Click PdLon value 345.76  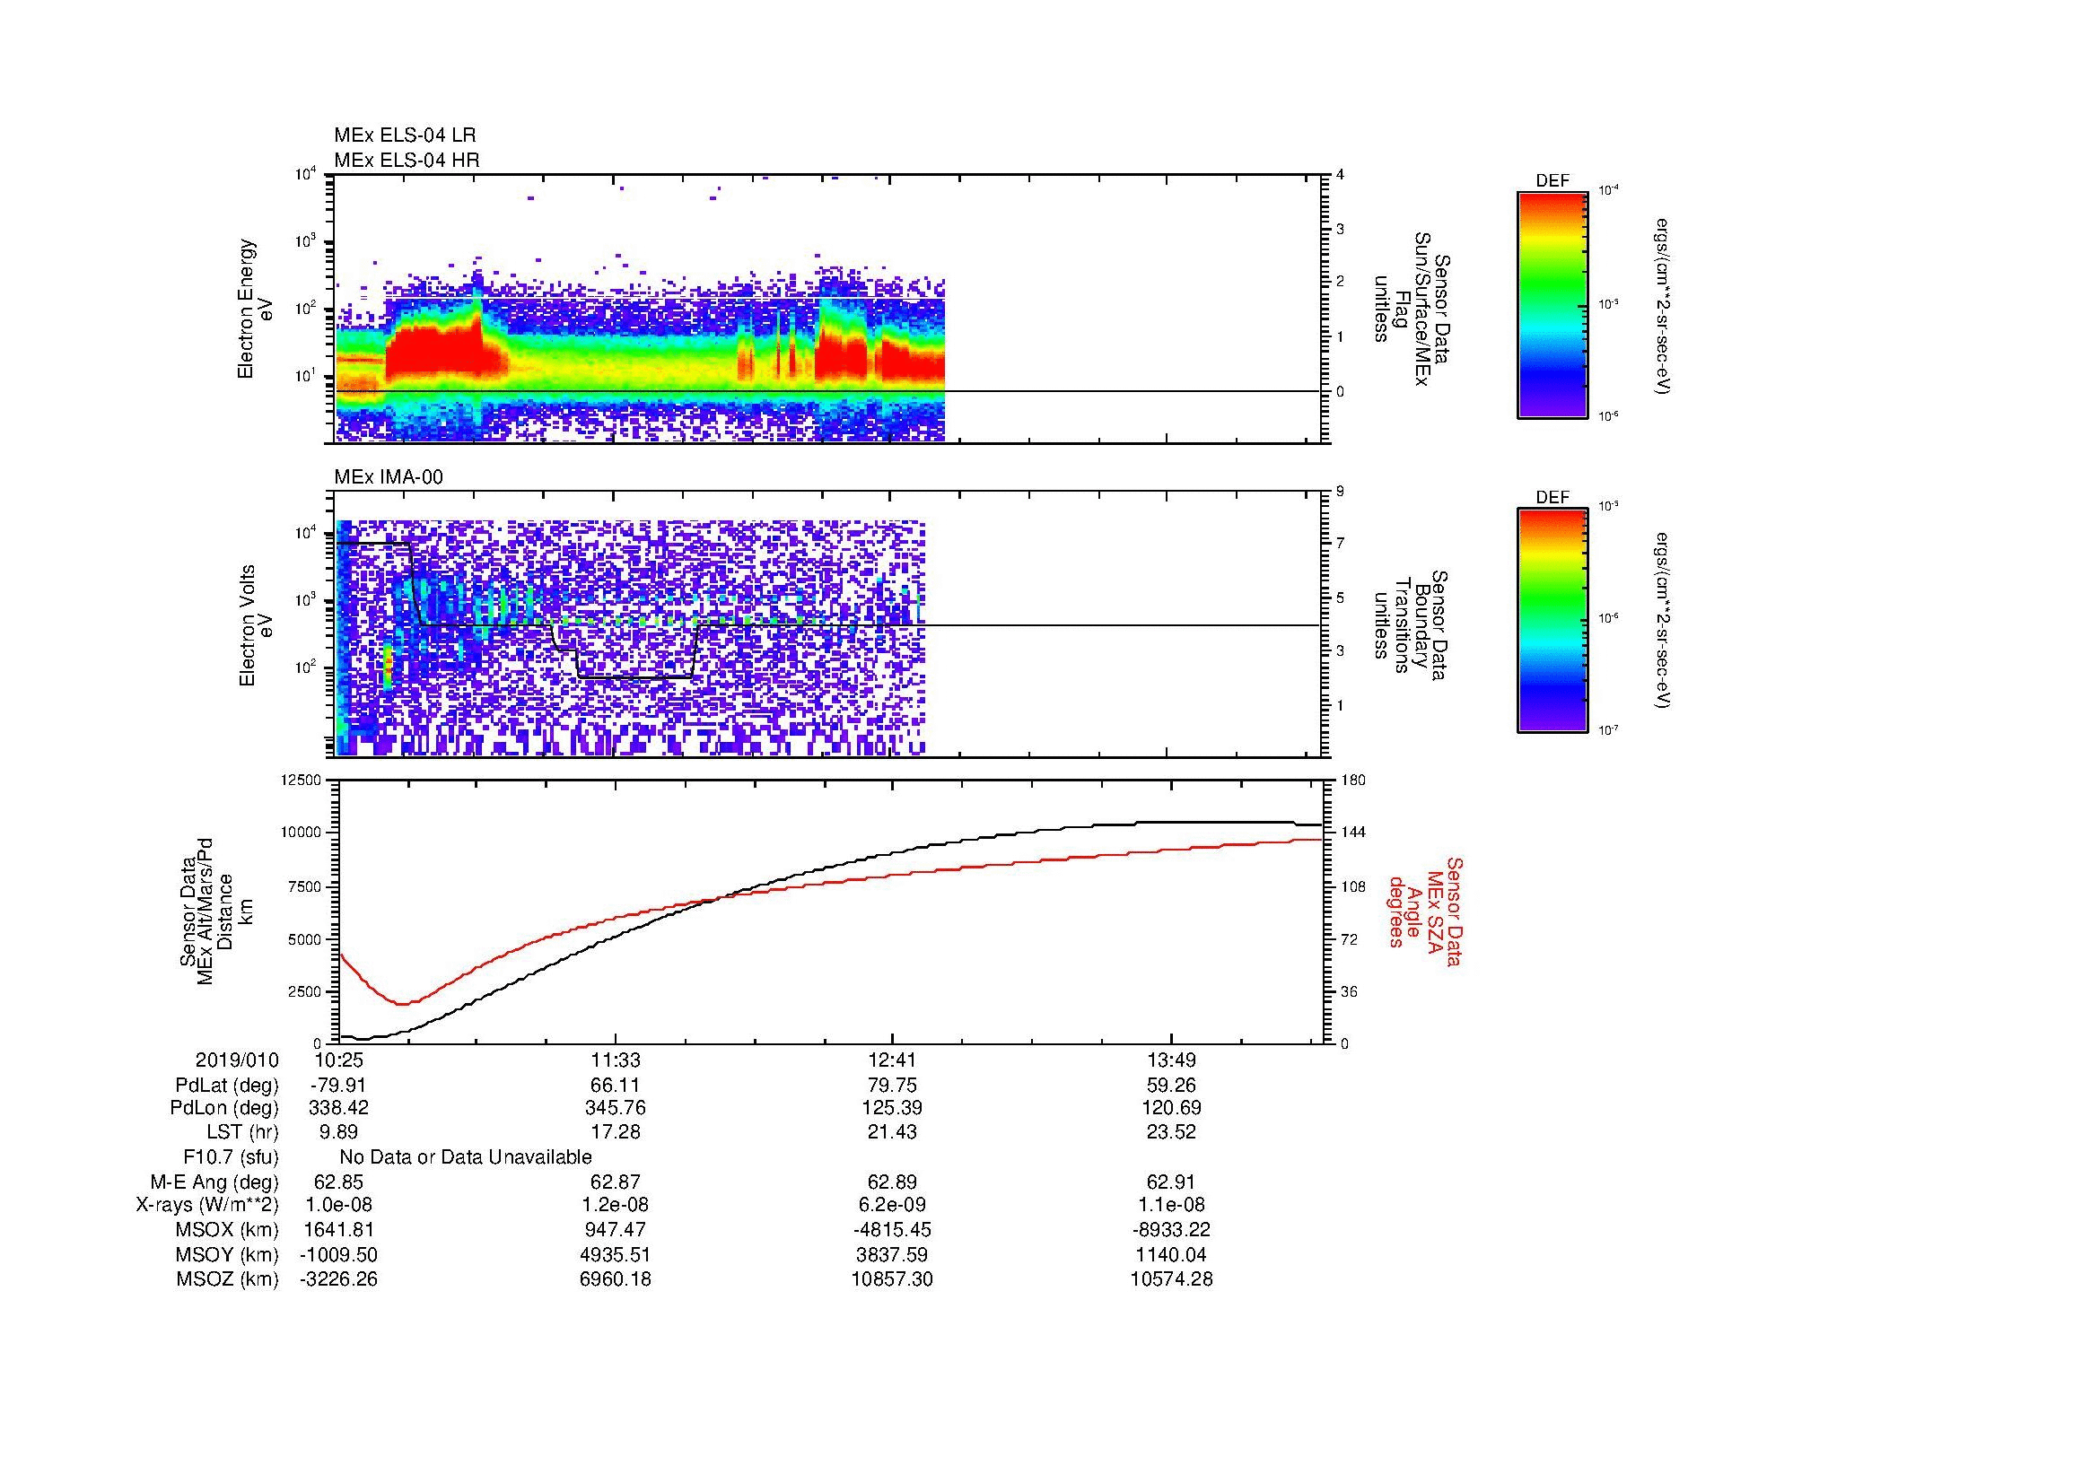pos(617,1108)
